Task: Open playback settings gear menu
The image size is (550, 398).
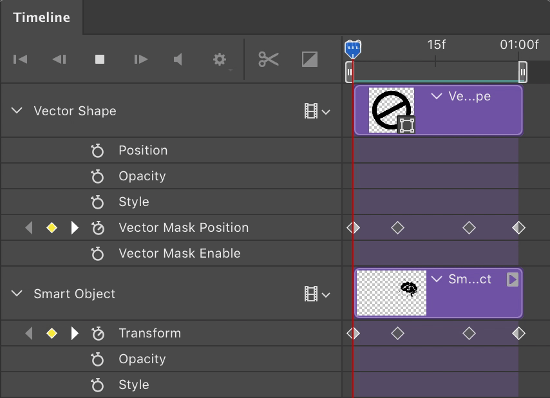Action: (220, 60)
